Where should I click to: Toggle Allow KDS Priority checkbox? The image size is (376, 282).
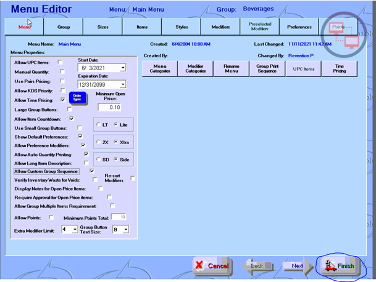[63, 91]
